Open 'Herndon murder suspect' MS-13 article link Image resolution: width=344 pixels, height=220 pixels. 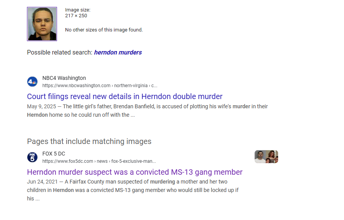point(135,172)
